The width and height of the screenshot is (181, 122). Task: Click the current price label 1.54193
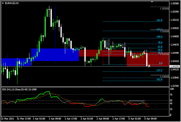pos(175,67)
